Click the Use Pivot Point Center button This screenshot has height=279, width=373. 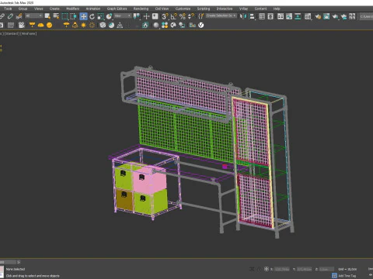137,16
